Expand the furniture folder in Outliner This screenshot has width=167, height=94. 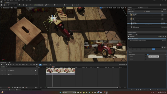click(x=130, y=17)
